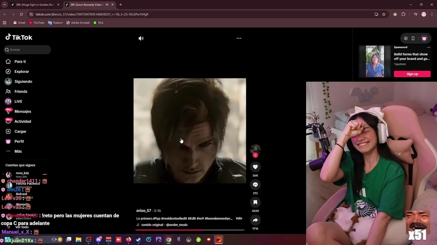This screenshot has width=437, height=245.
Task: Open the erizo_57 username below the video
Action: point(144,211)
